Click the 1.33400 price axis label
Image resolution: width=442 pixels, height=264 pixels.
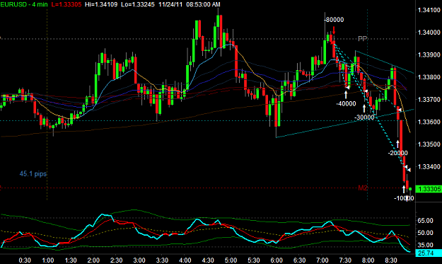[x=429, y=167]
